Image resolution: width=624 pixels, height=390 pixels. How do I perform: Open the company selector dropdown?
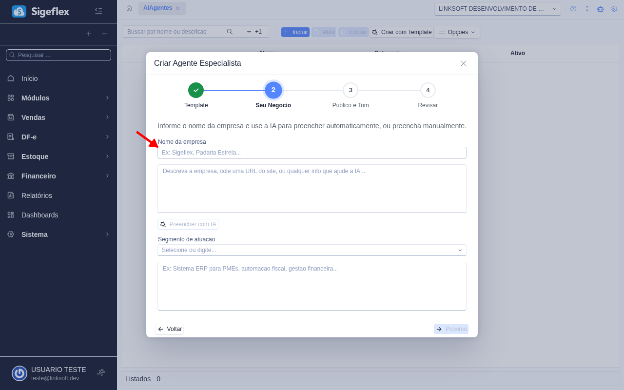tap(497, 9)
